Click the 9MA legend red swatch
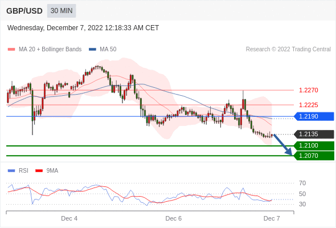Image resolution: width=336 pixels, height=228 pixels. pos(39,171)
